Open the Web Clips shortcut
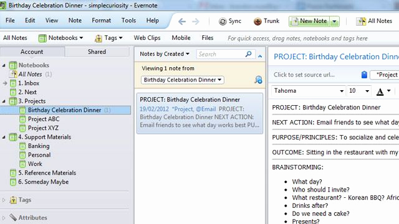This screenshot has height=224, width=399. [147, 38]
